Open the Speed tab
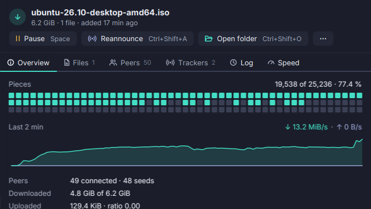The height and width of the screenshot is (209, 371). tap(283, 63)
